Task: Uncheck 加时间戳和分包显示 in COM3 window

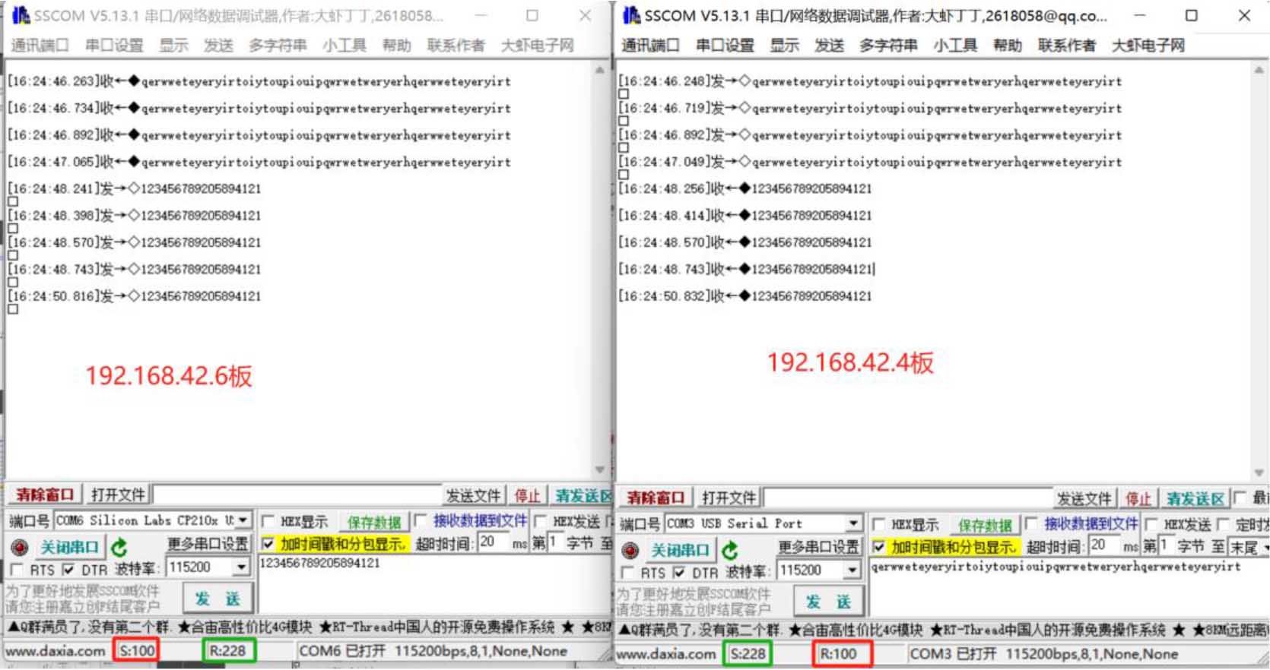Action: pyautogui.click(x=879, y=547)
